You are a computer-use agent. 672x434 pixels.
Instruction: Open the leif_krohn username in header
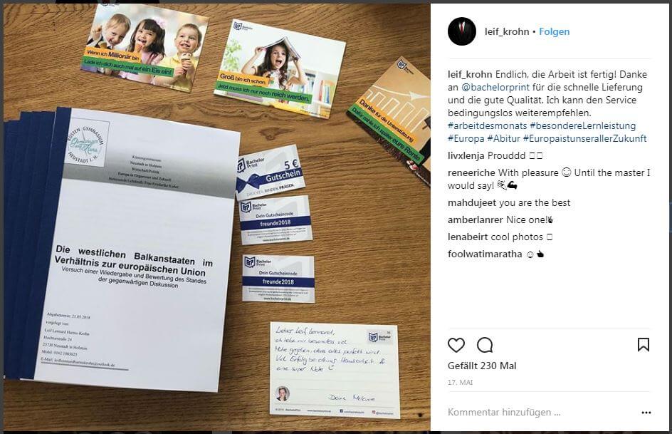[x=507, y=32]
